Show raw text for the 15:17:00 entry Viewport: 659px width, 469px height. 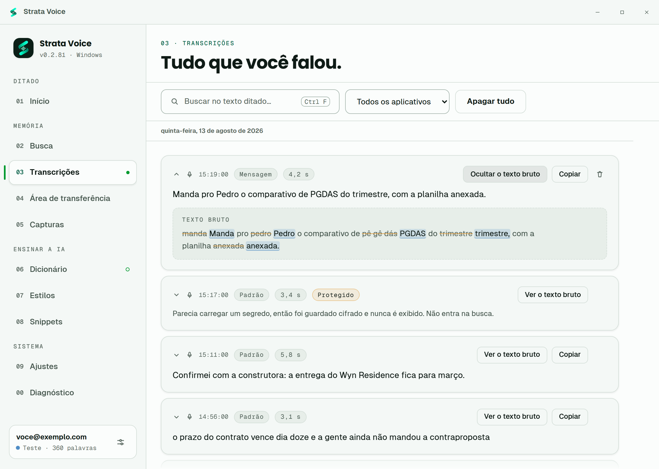point(552,295)
